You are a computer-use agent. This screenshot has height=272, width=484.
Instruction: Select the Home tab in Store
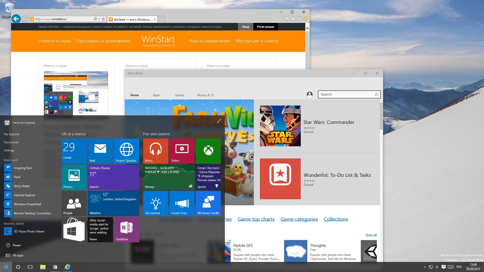135,95
